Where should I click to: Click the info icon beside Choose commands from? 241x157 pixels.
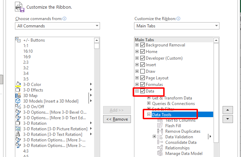coord(65,19)
